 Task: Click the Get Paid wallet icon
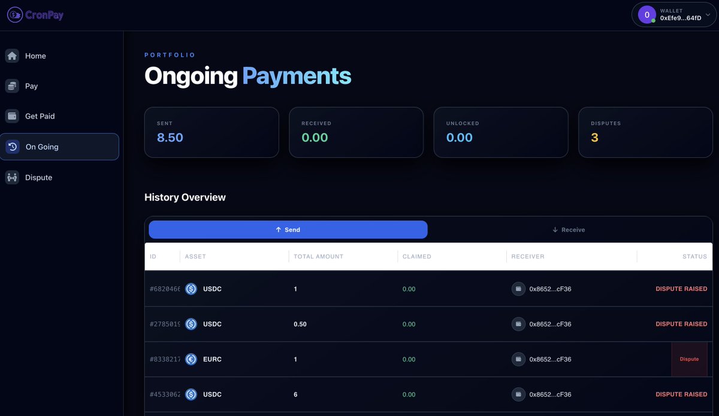(12, 116)
